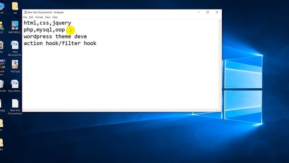Open the Format menu in Notepad

[x=39, y=17]
